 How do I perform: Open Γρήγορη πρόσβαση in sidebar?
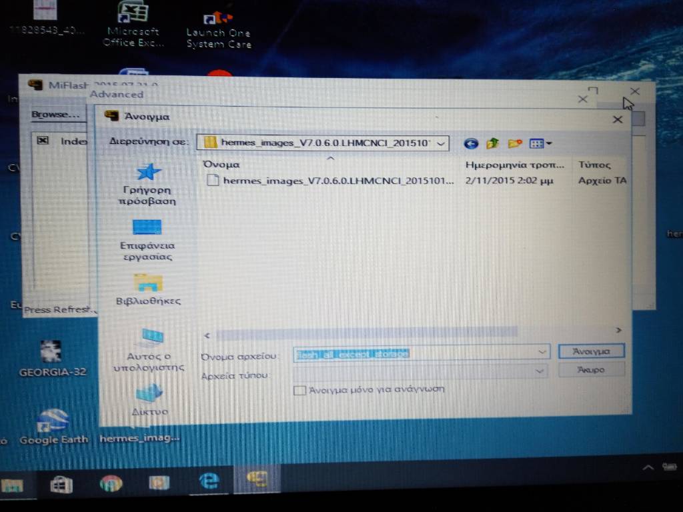147,185
